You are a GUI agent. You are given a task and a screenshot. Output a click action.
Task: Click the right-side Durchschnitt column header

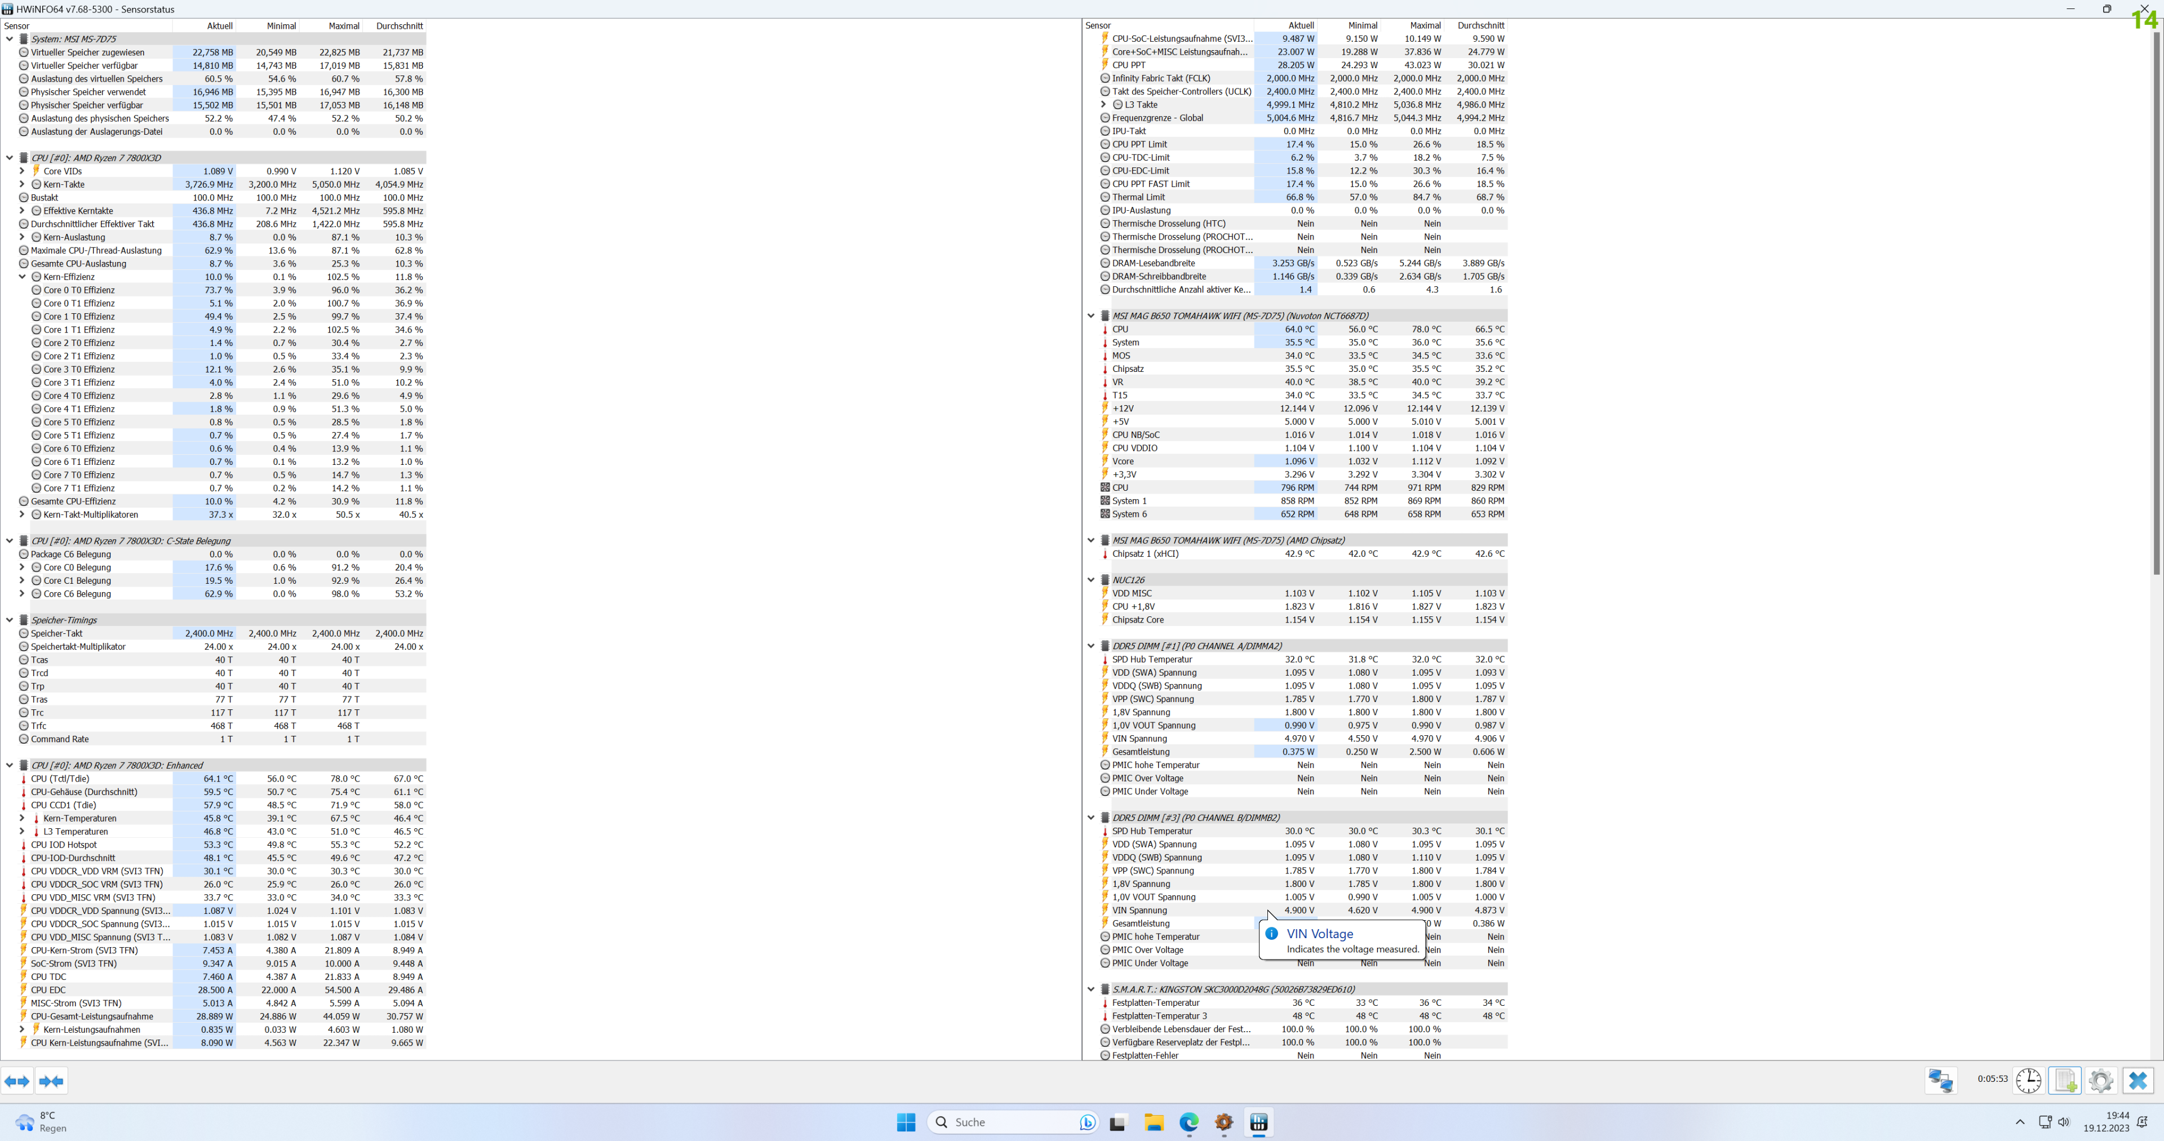pyautogui.click(x=1480, y=25)
